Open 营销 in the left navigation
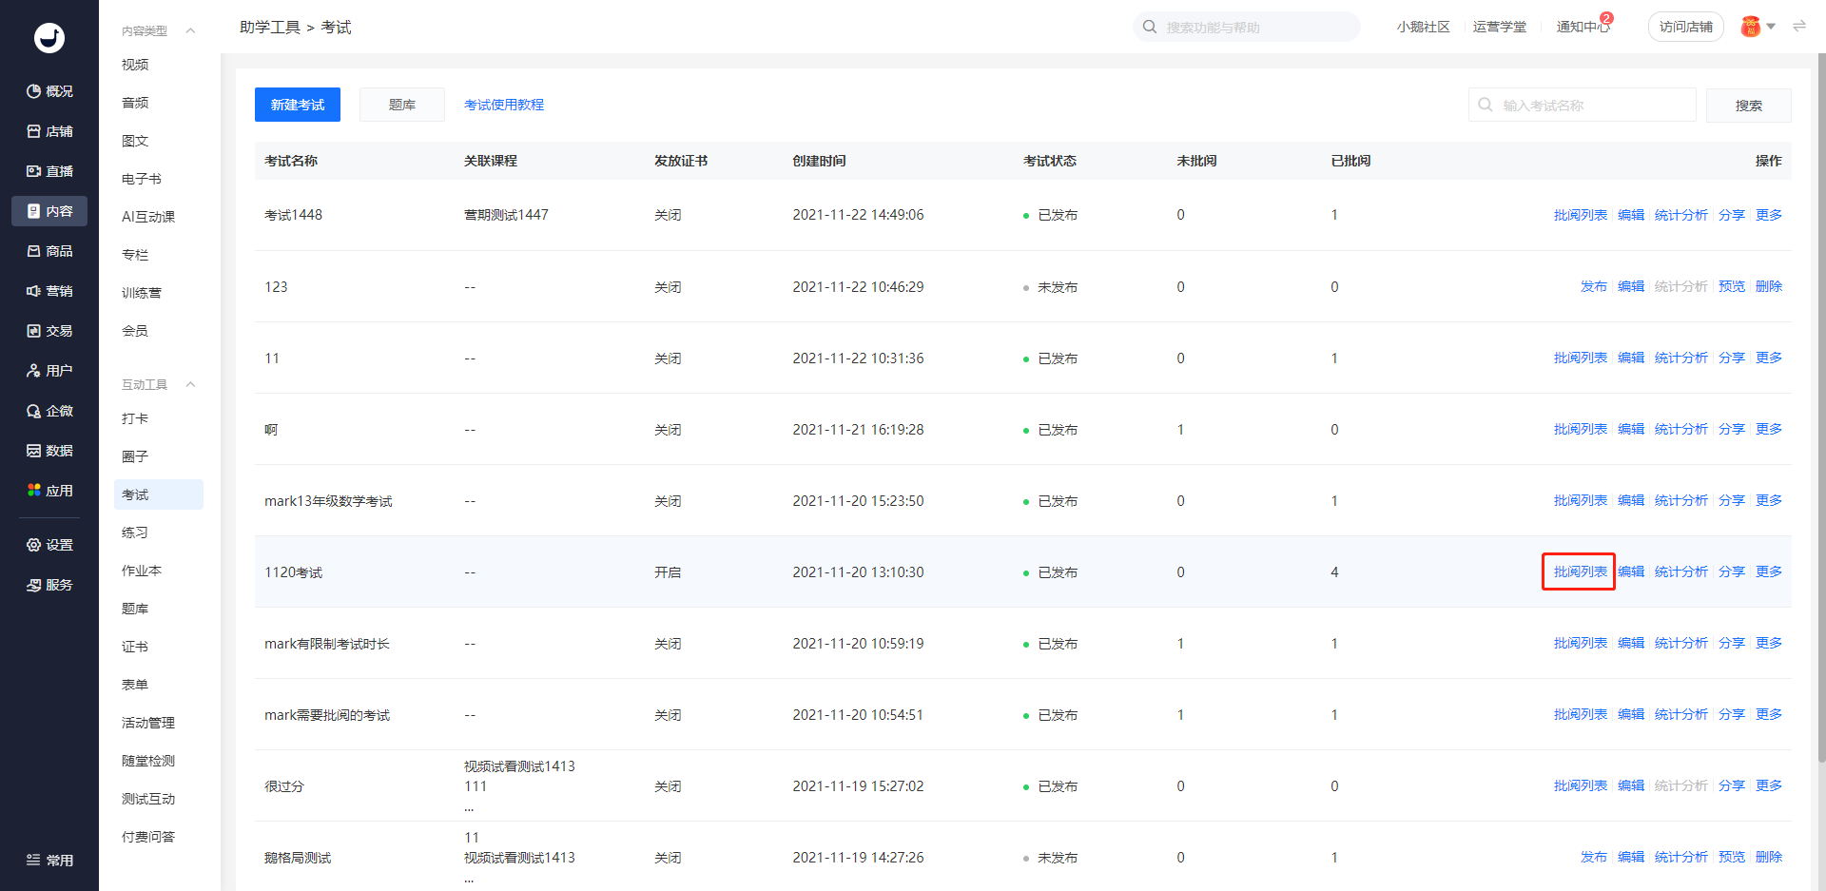Image resolution: width=1826 pixels, height=891 pixels. pyautogui.click(x=49, y=291)
